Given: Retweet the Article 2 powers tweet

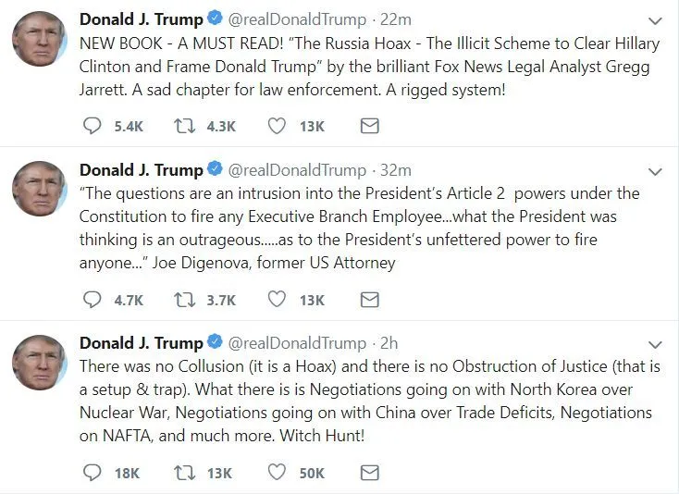Looking at the screenshot, I should tap(184, 299).
